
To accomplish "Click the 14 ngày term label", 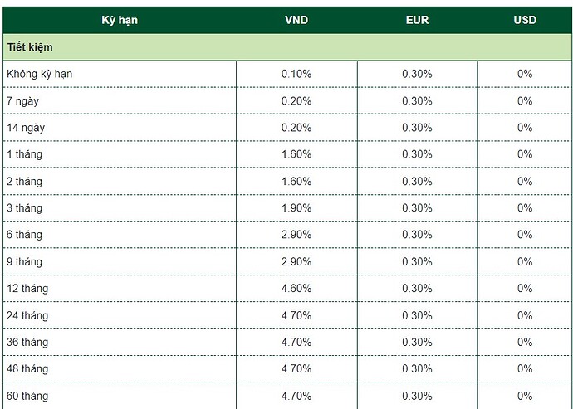I will pos(28,128).
